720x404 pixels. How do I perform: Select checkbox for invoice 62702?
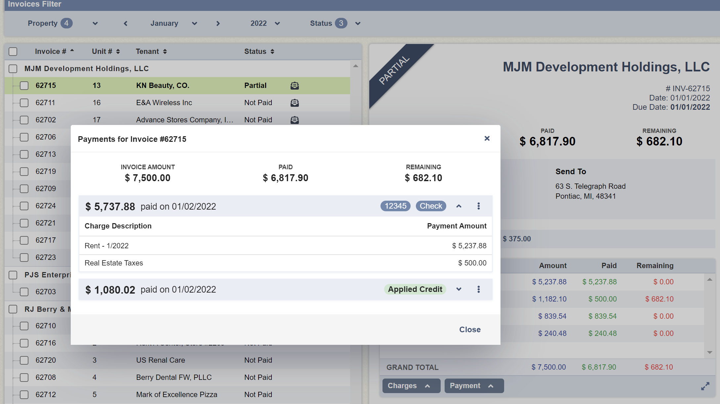[24, 120]
